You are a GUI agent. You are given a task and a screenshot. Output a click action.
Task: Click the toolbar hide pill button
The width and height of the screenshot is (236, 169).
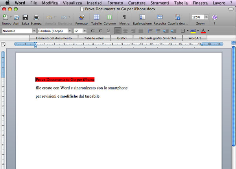[x=230, y=9]
